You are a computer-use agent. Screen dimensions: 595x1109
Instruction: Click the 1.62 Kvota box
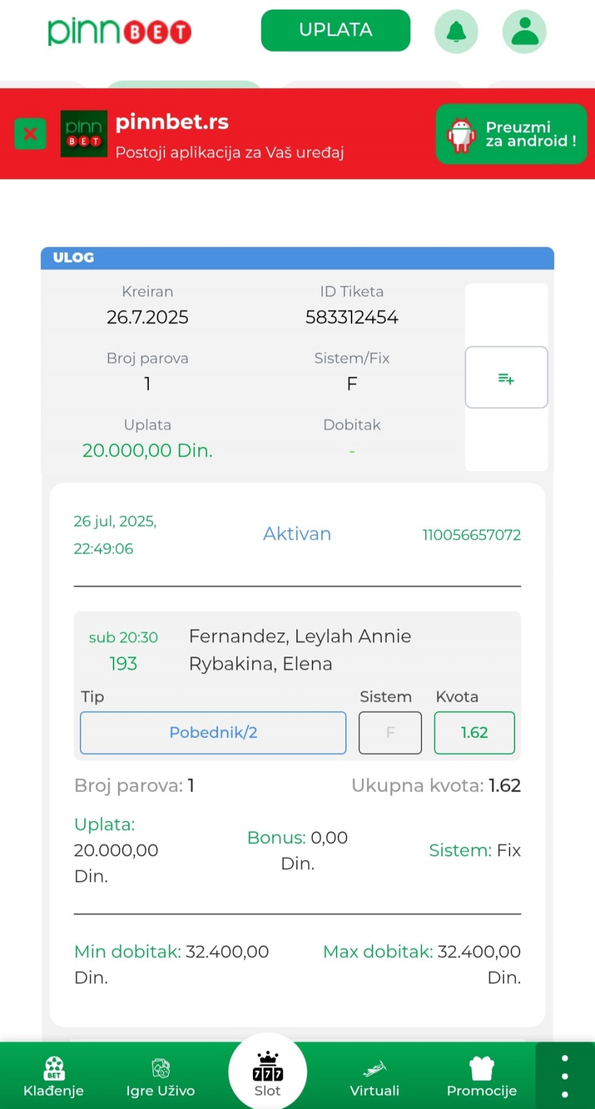[x=474, y=733]
